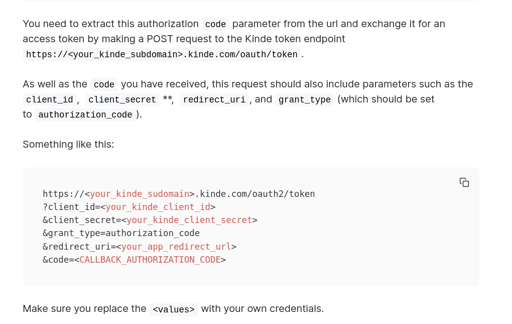Click the '.kinde.com/oauth2/token' part of the code block
The width and height of the screenshot is (512, 324).
(x=254, y=194)
